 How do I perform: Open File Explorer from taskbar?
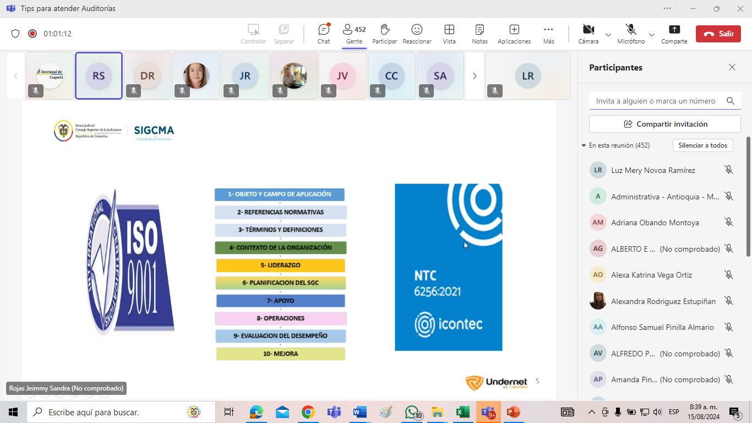[437, 412]
